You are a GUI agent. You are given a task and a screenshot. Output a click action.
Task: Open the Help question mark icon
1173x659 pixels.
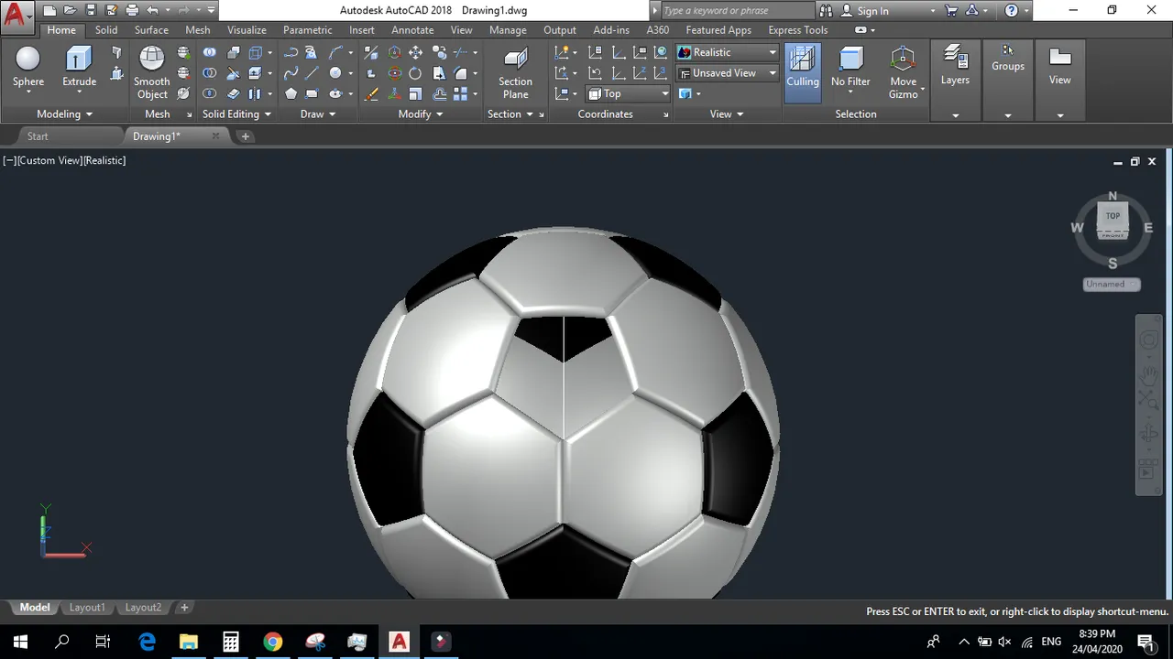coord(1012,10)
